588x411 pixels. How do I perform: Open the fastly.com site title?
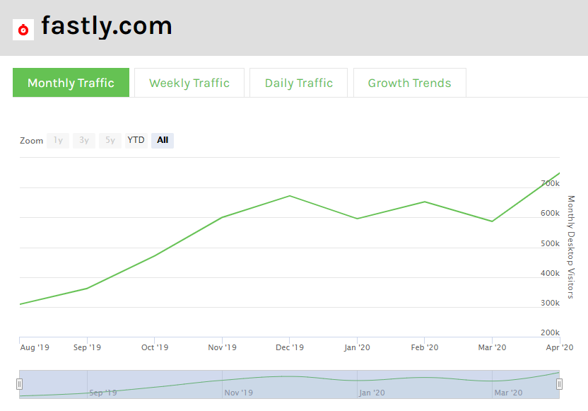107,26
